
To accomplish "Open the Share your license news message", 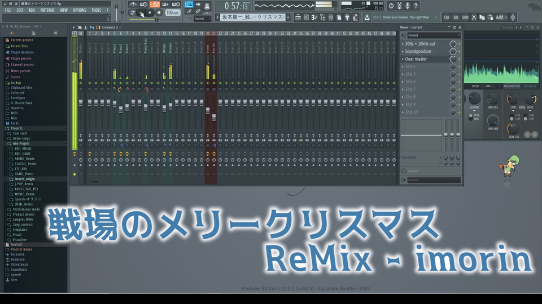I will pos(405,17).
